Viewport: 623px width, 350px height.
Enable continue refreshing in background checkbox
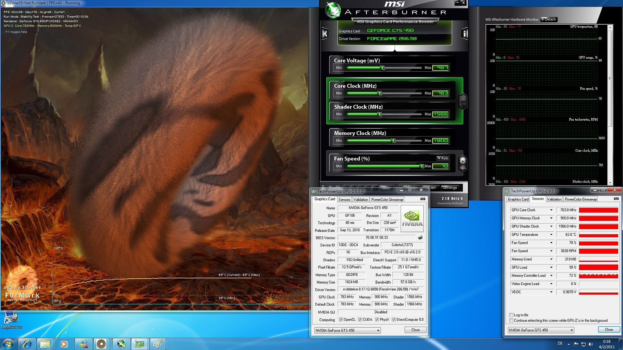click(511, 321)
